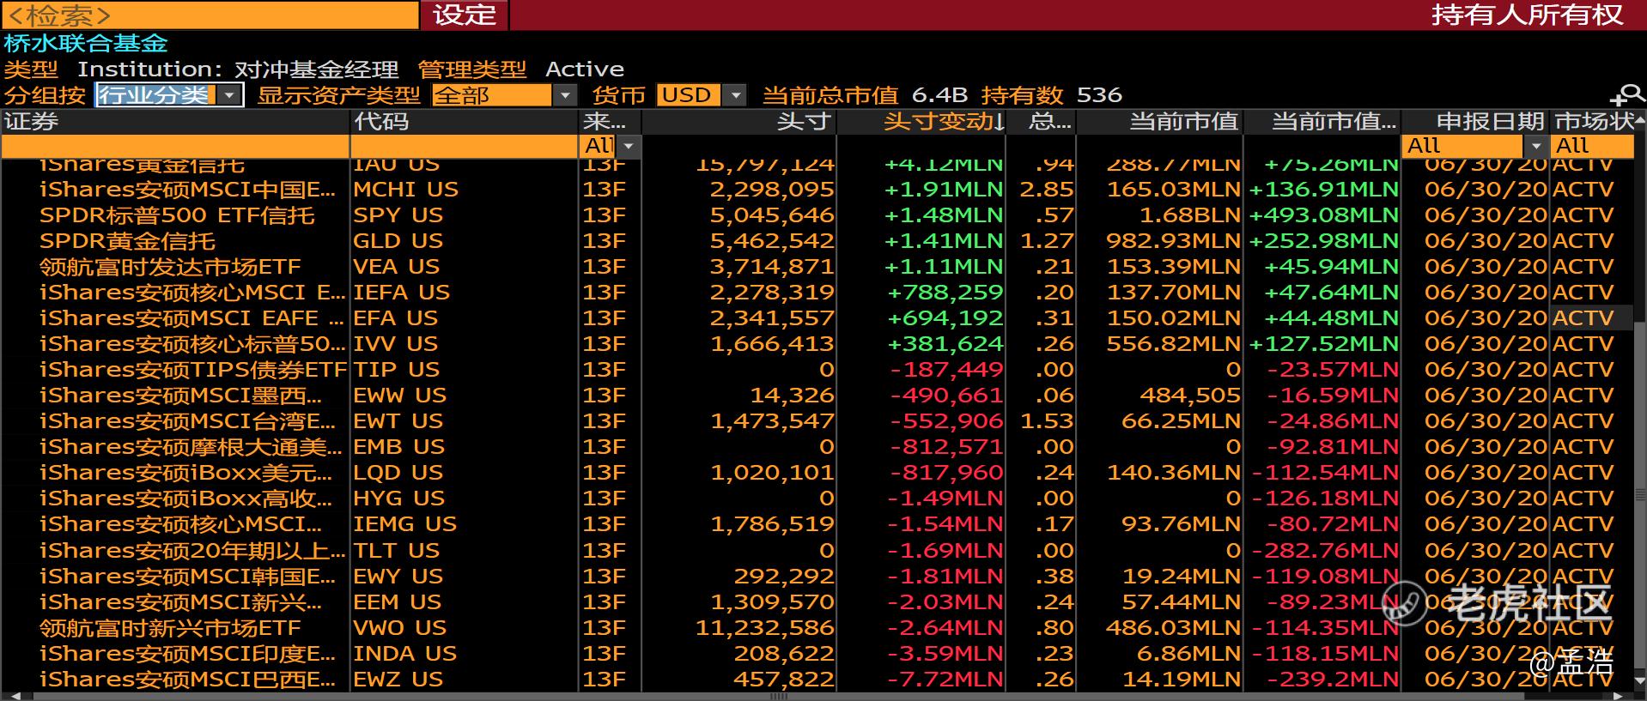Viewport: 1647px width, 701px height.
Task: Open the 持有人所有权 header tab
Action: click(x=1527, y=15)
